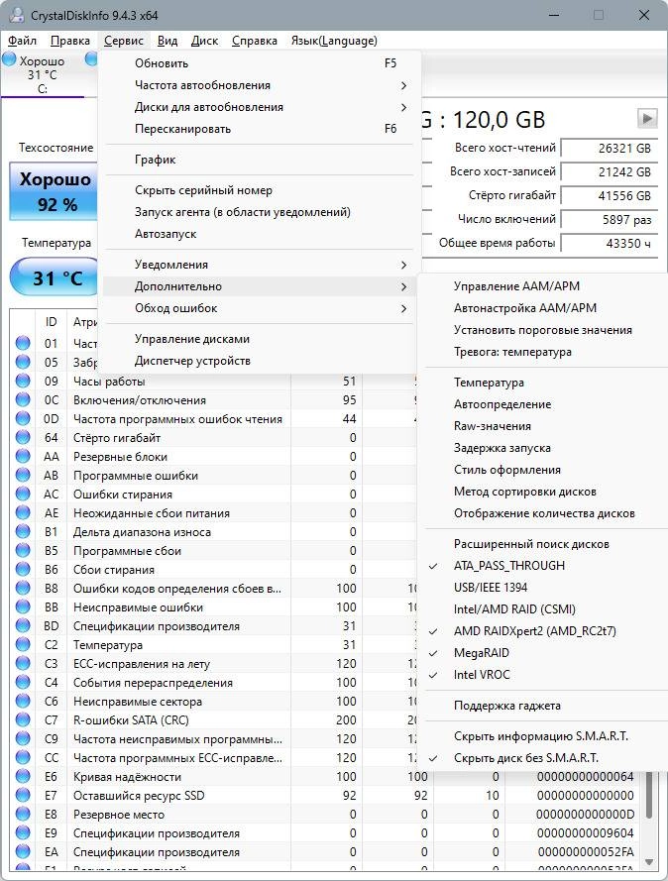Viewport: 668px width, 881px height.
Task: Select Обновить menu entry
Action: 260,63
